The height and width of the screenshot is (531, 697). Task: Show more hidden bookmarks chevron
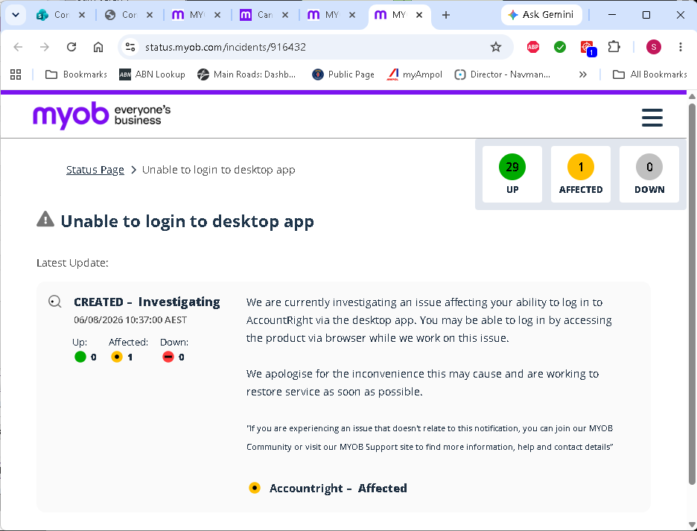pyautogui.click(x=583, y=74)
